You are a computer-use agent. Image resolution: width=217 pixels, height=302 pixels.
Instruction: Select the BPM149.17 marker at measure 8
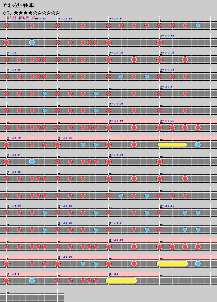pos(166,36)
